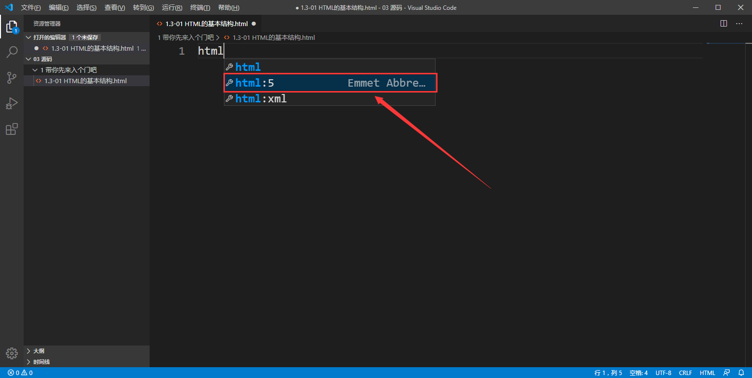Open editor more actions ellipsis
The image size is (752, 378).
[739, 23]
